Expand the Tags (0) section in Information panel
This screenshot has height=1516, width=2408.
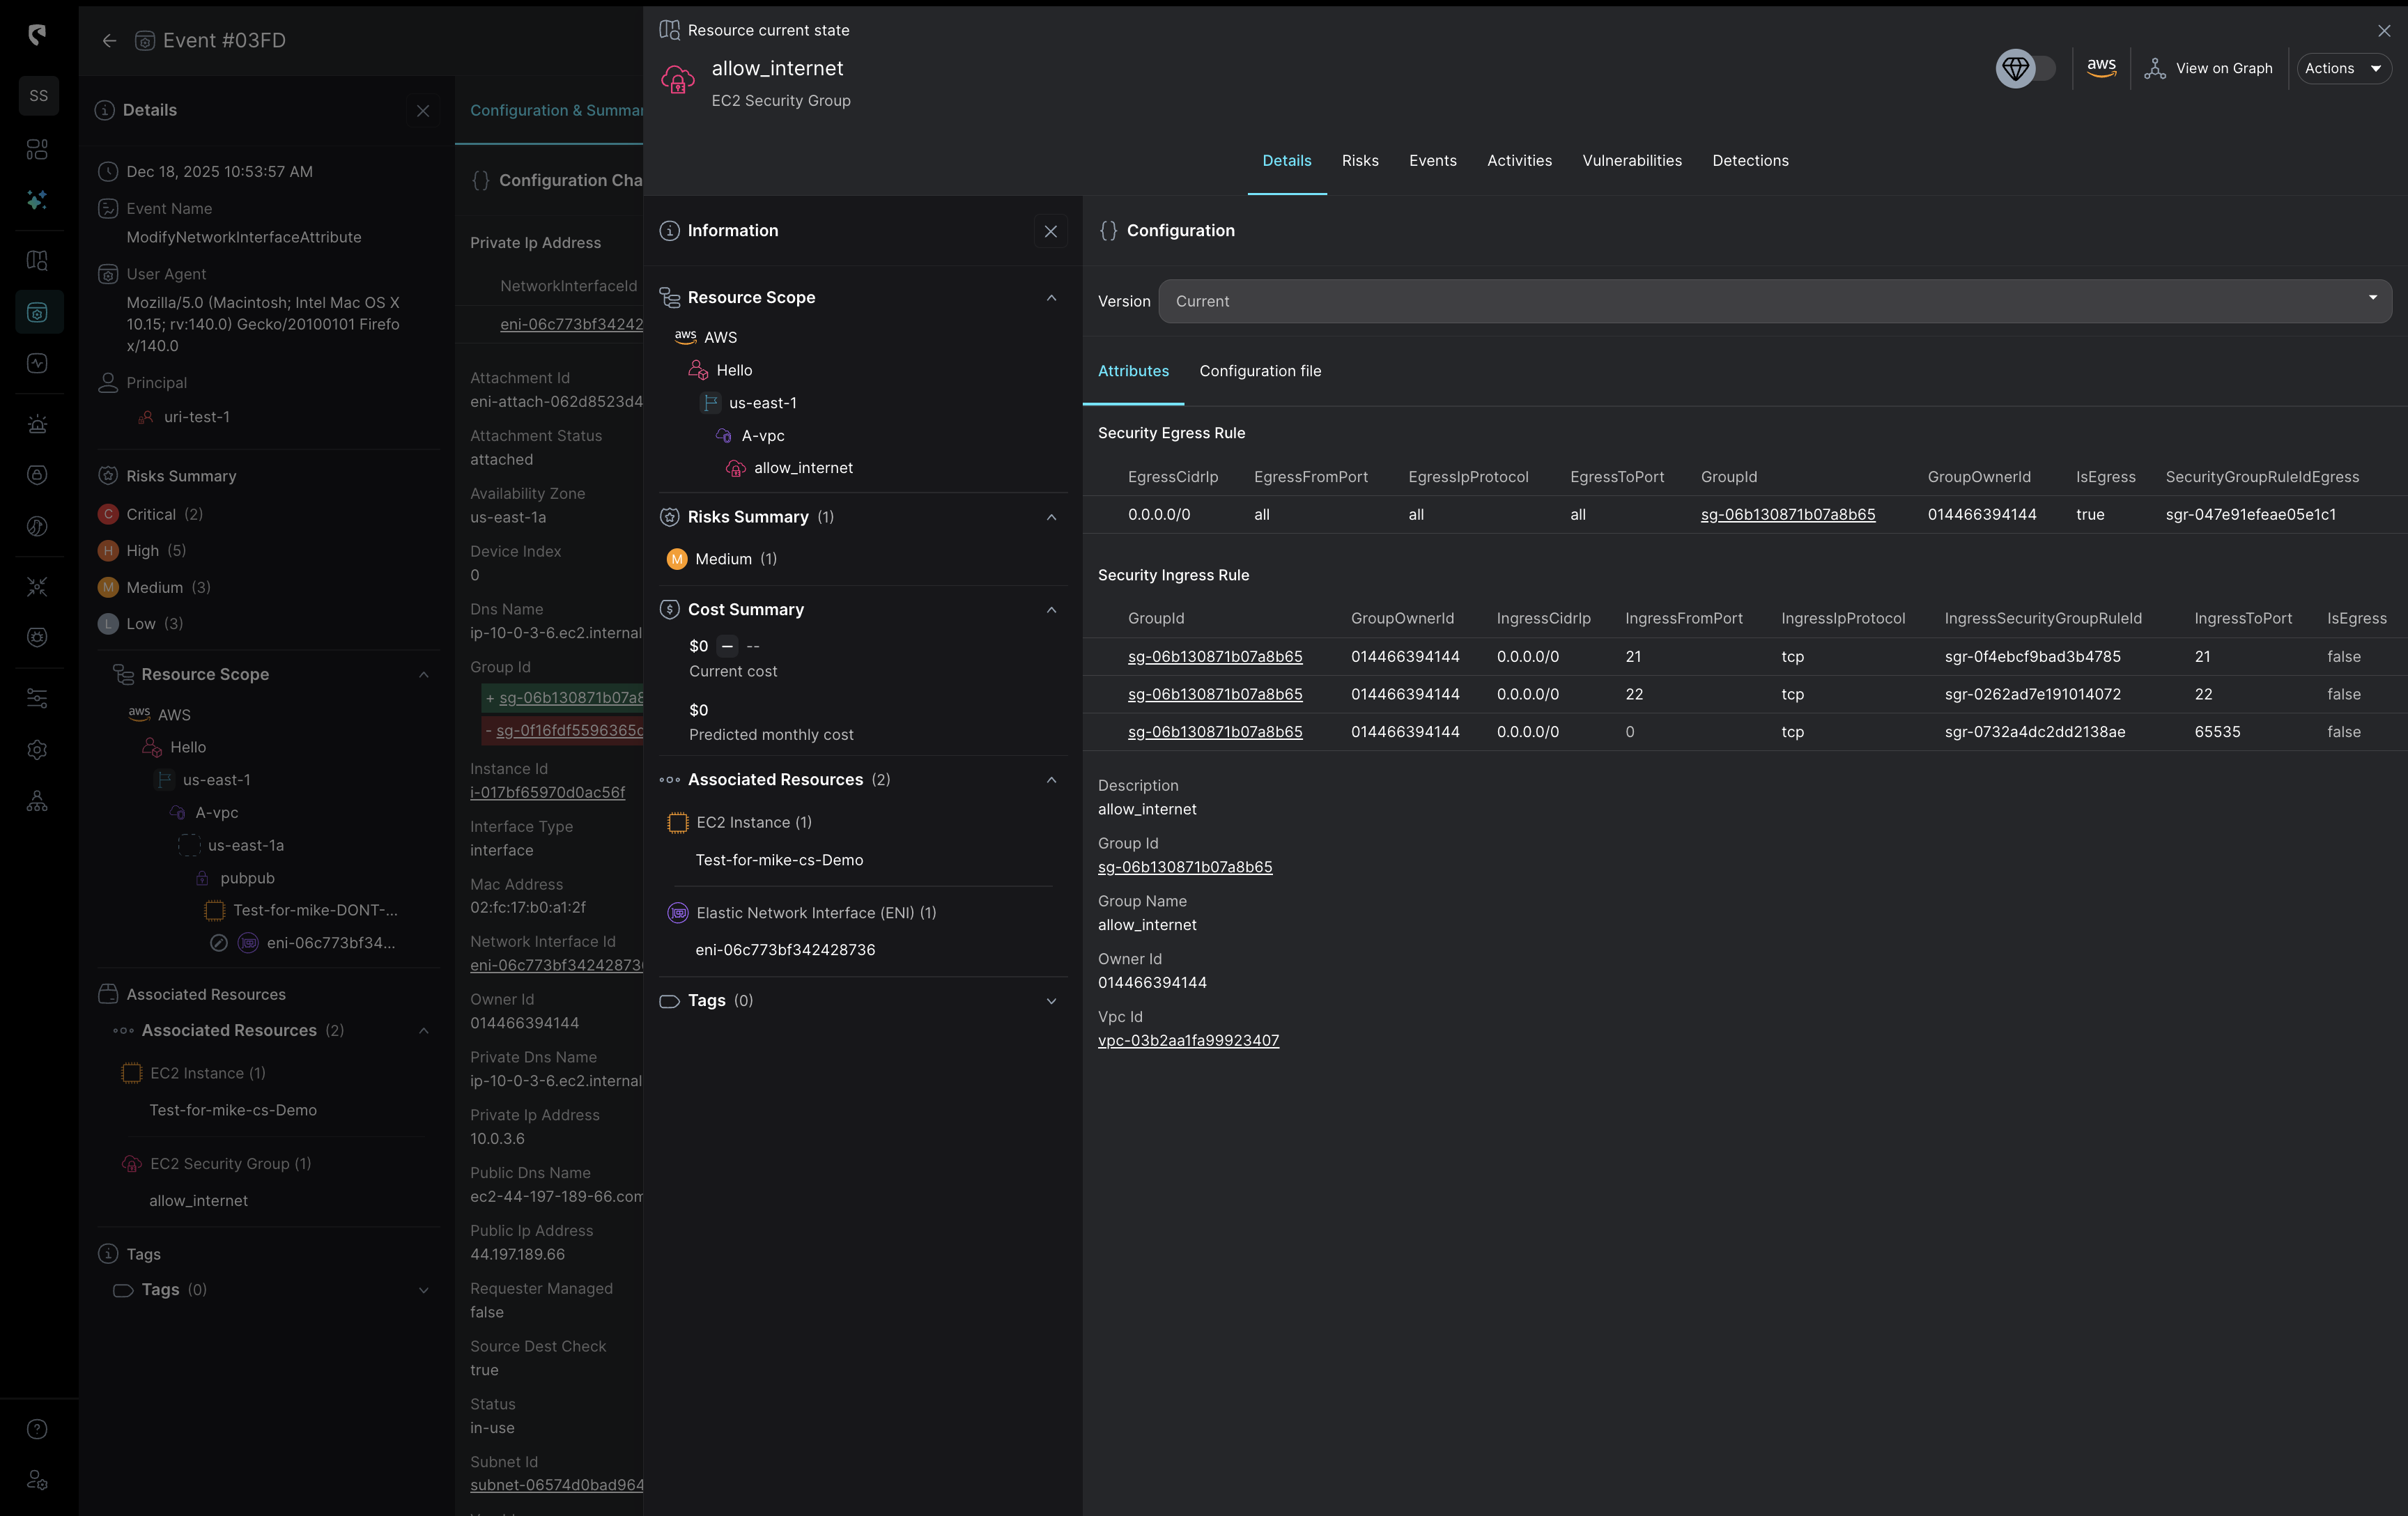tap(1051, 1001)
